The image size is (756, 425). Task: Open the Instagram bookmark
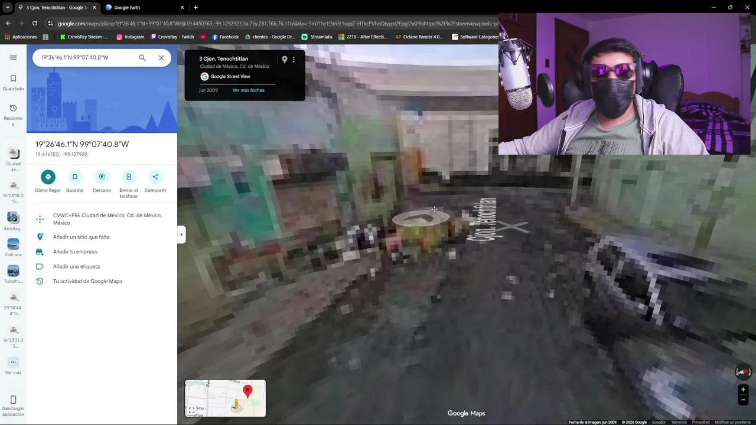(x=130, y=37)
